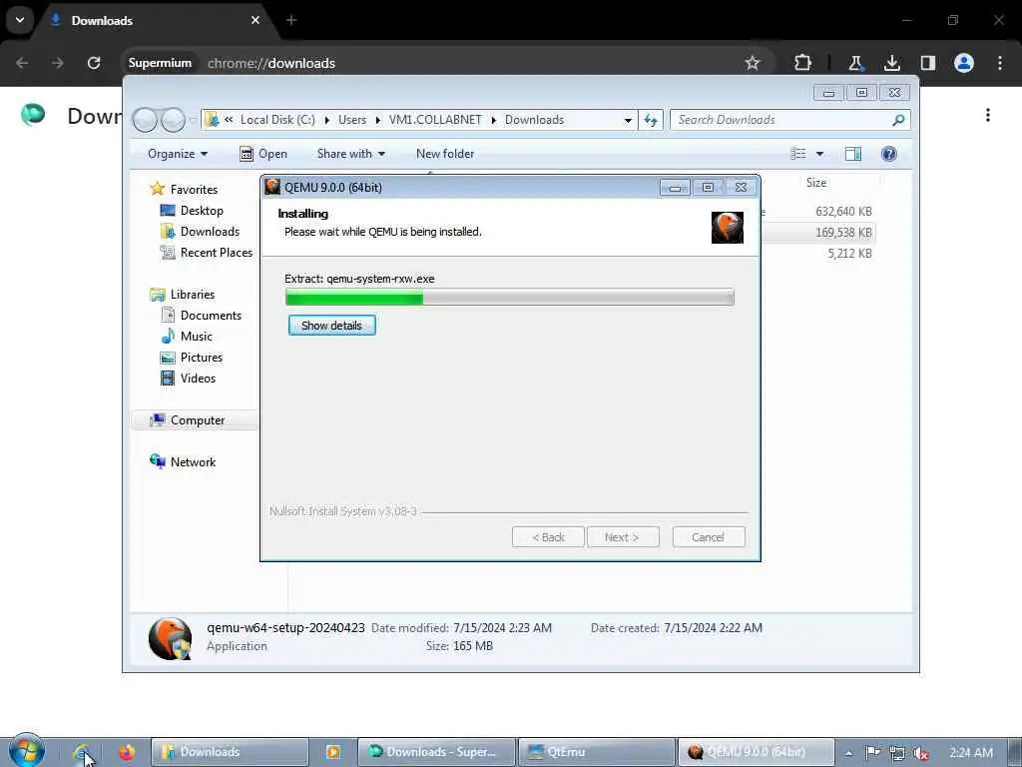This screenshot has width=1022, height=767.
Task: Open the Music library
Action: (197, 336)
